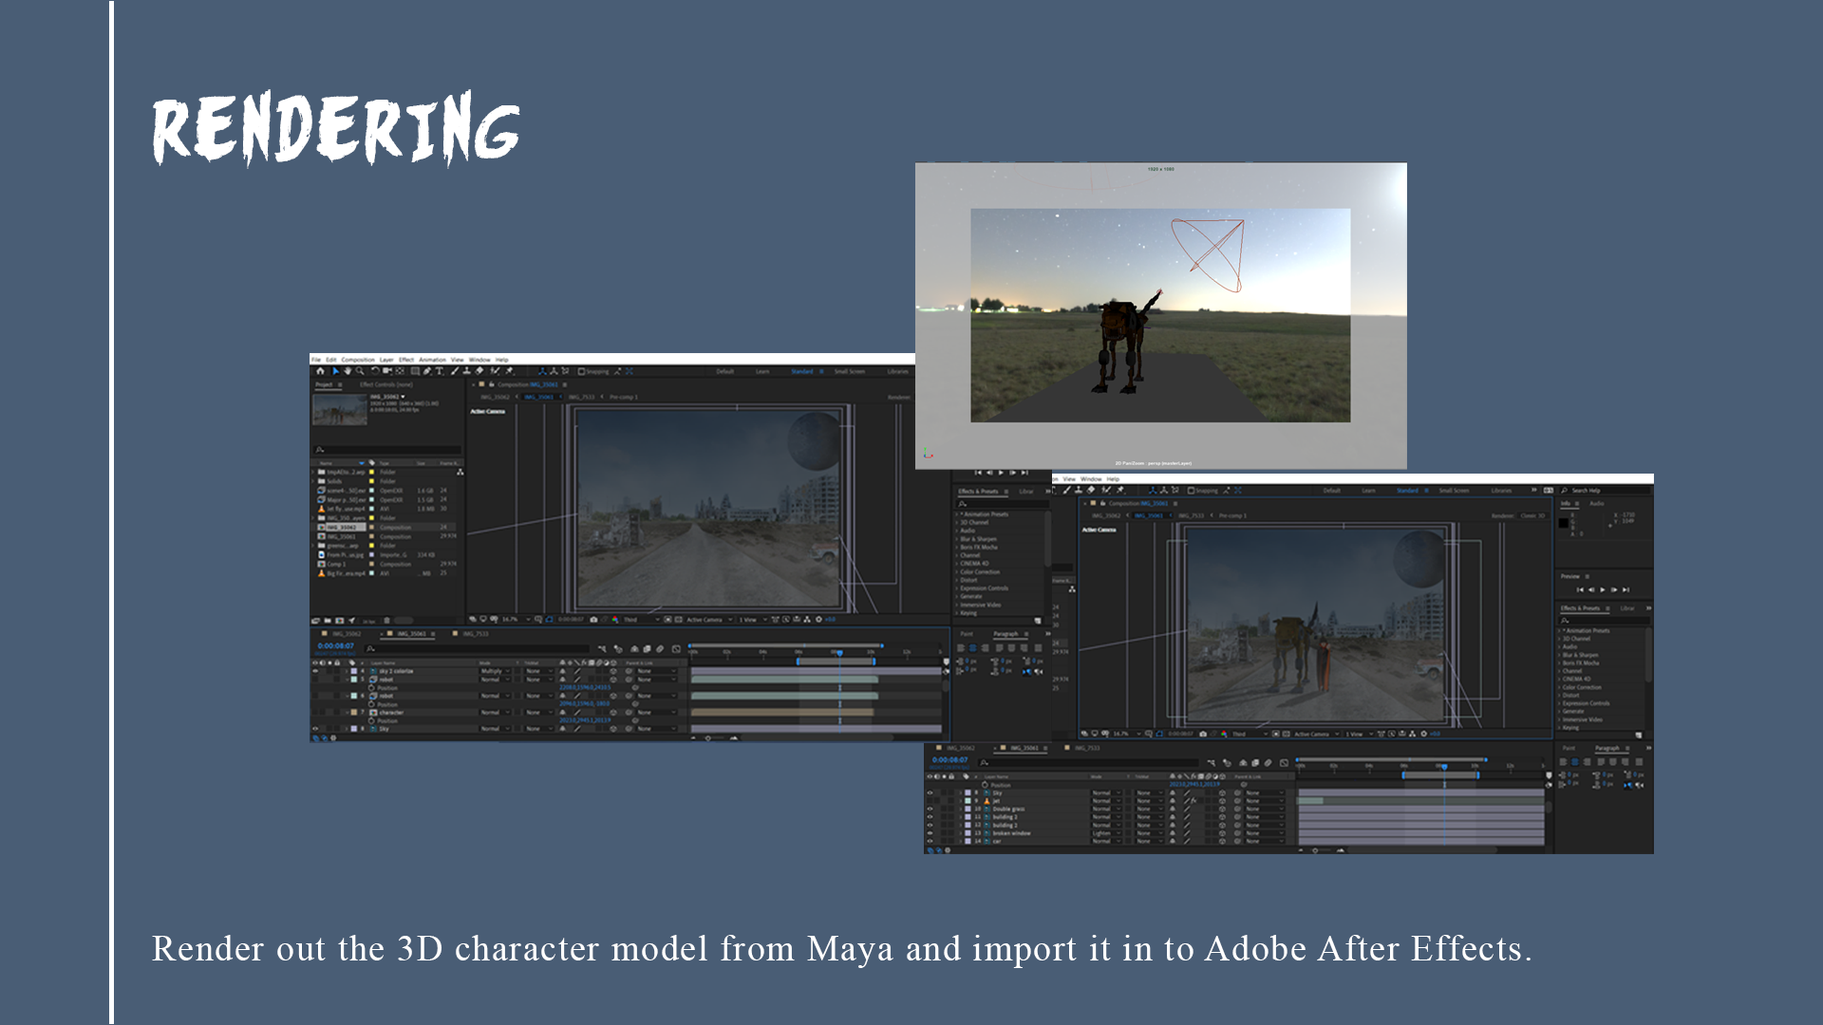Collapse the character layer in left timeline
Screen dimensions: 1823x1025
pyautogui.click(x=347, y=712)
